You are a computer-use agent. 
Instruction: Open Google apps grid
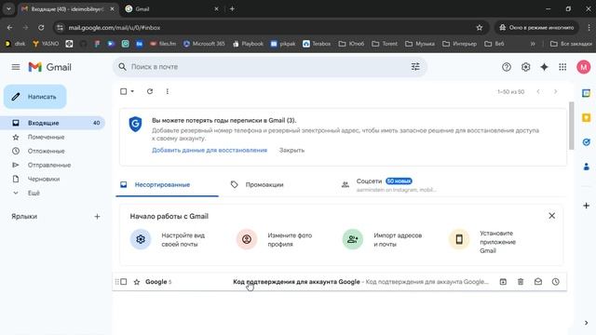click(562, 67)
